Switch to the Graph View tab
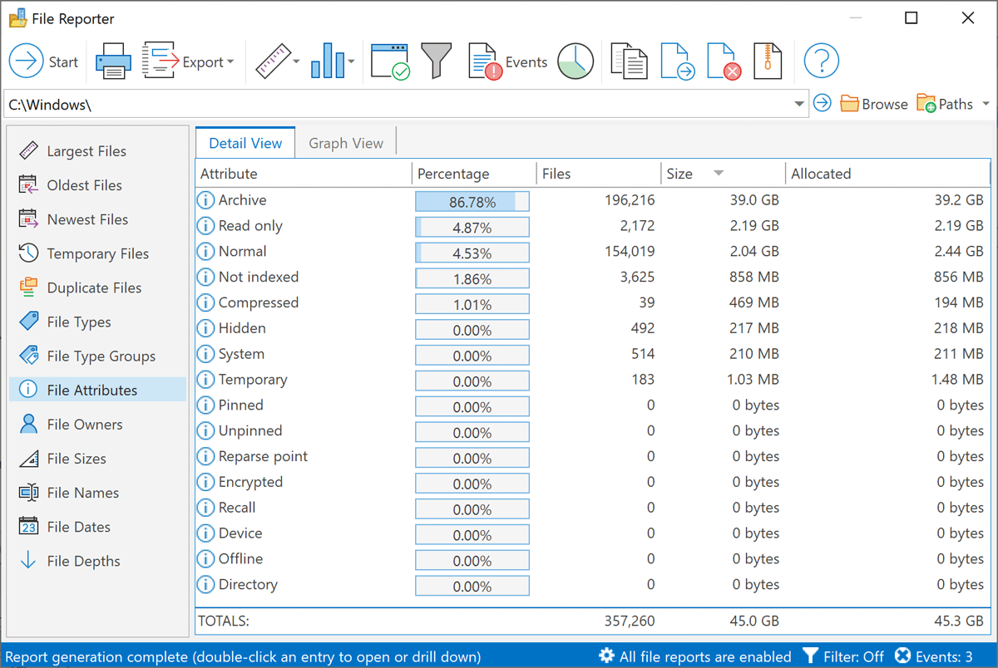Viewport: 998px width, 668px height. coord(346,143)
